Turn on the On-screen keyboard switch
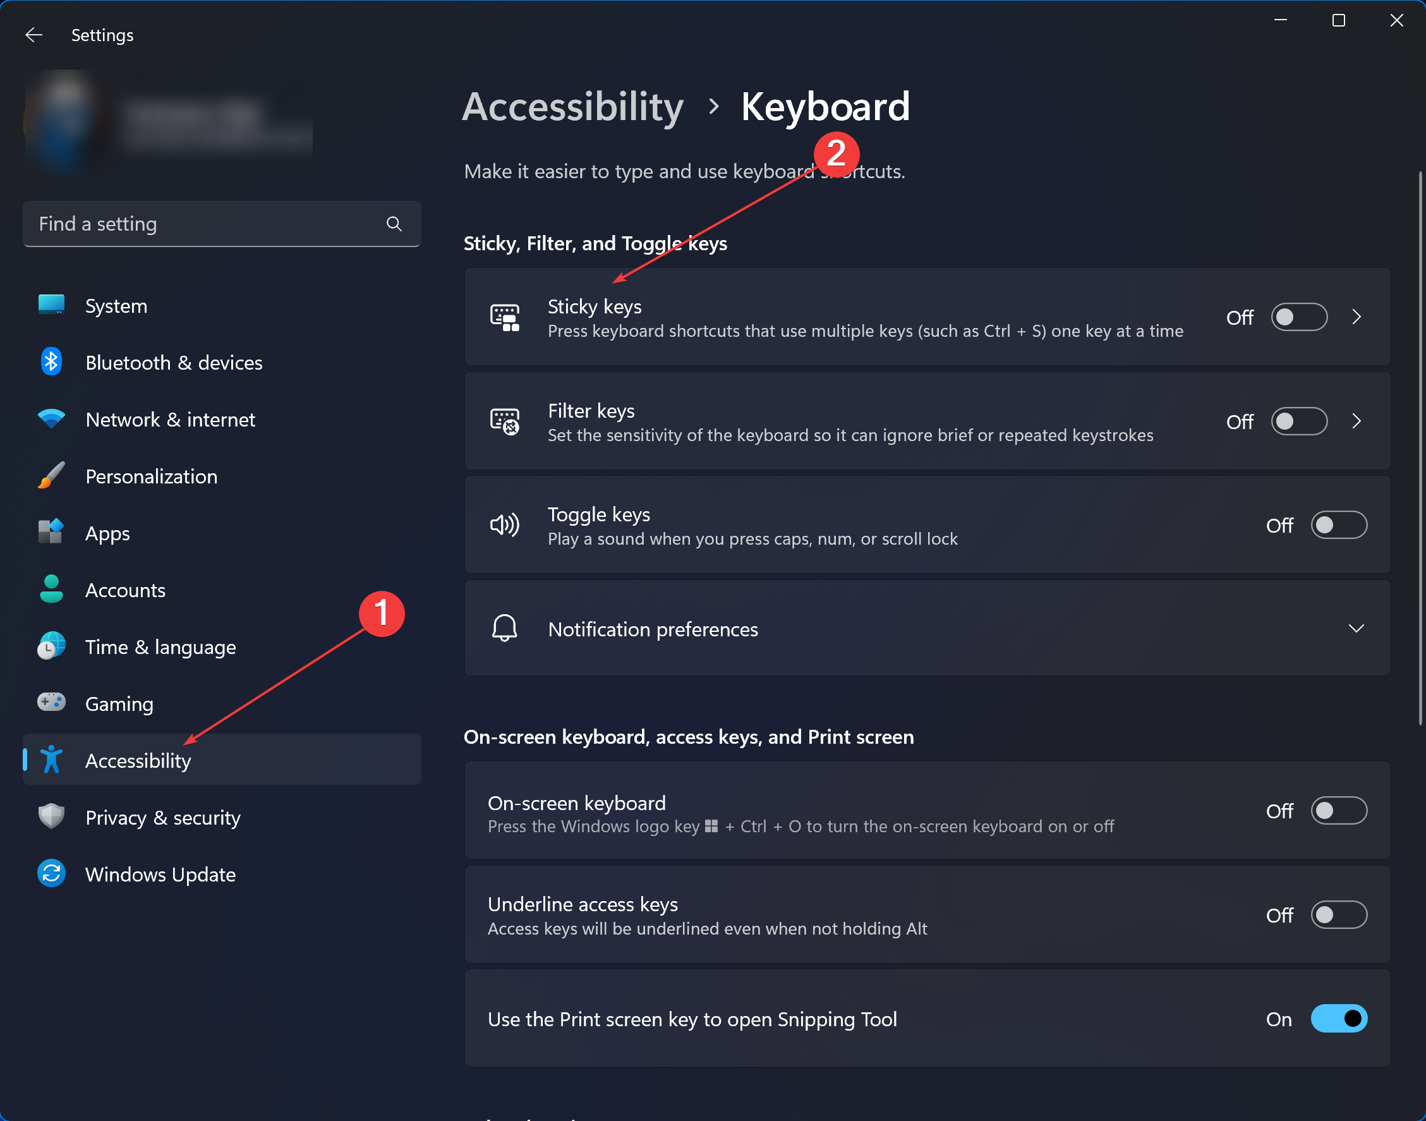This screenshot has width=1426, height=1121. [1339, 811]
